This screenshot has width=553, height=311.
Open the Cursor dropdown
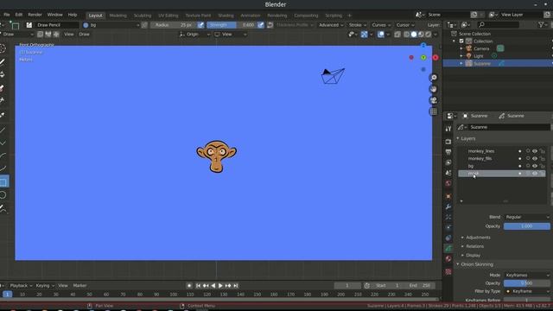pos(405,25)
